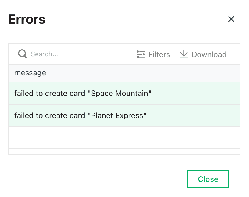This screenshot has height=197, width=249.
Task: Select the "Space Mountain" error row
Action: click(124, 93)
